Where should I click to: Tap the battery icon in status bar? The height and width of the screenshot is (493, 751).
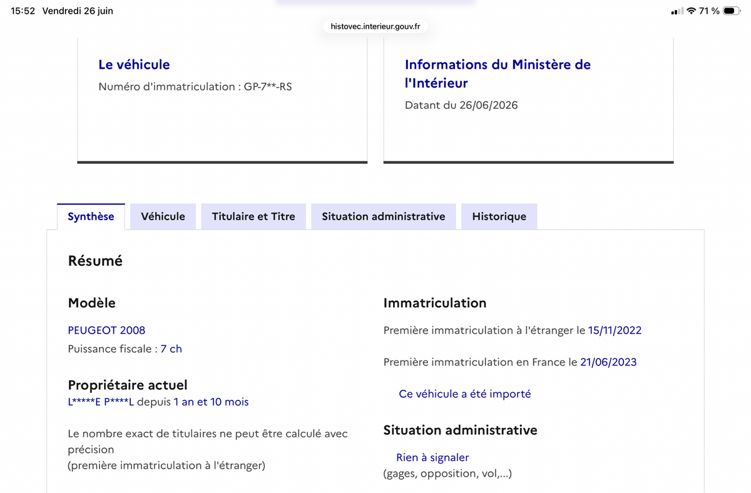click(x=731, y=11)
